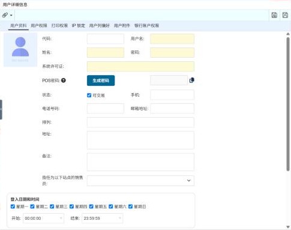Toggle the 星期四 checkbox

71,207
